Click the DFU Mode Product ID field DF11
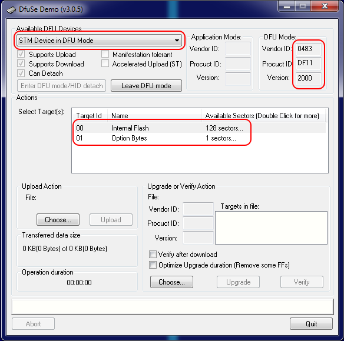344x341 pixels. click(309, 63)
